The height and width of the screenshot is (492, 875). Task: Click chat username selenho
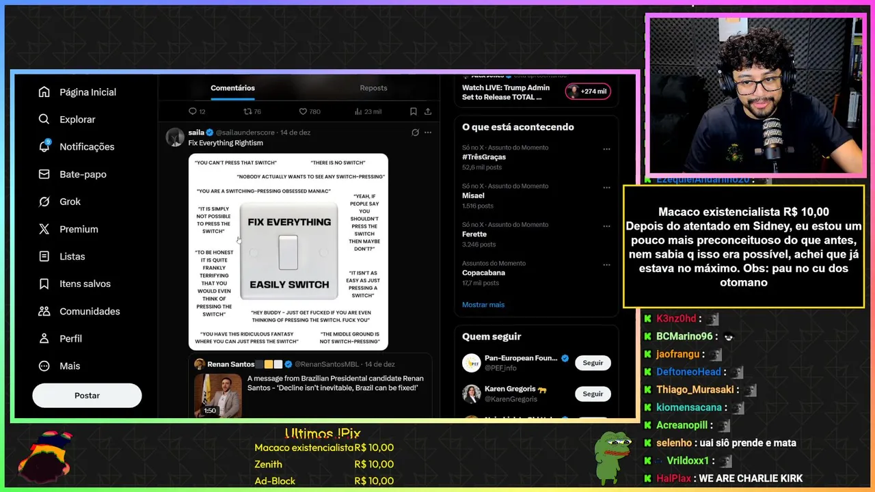tap(674, 443)
